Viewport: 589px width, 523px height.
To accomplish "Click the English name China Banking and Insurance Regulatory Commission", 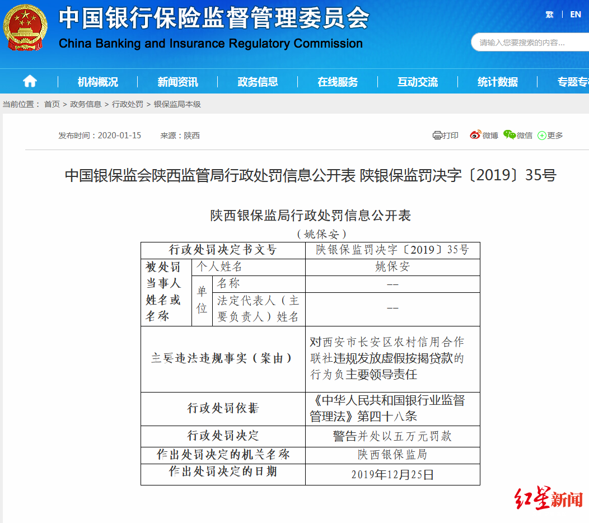I will tap(211, 44).
